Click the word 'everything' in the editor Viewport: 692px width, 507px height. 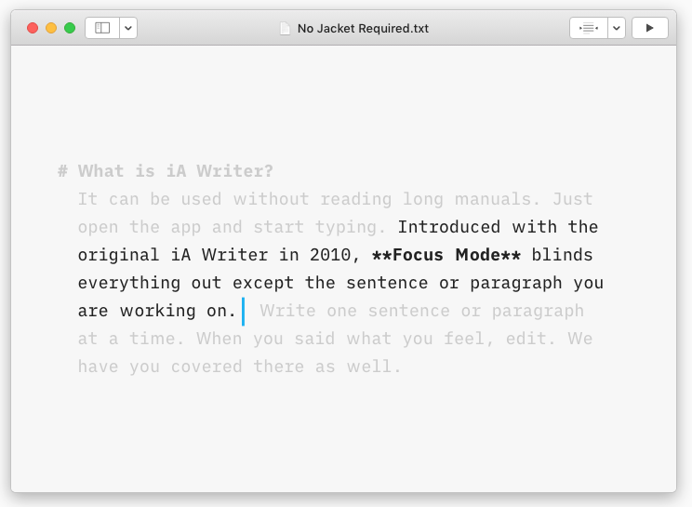point(129,284)
